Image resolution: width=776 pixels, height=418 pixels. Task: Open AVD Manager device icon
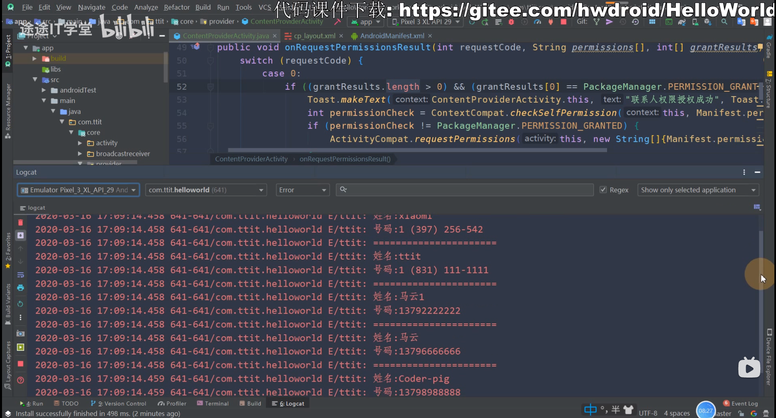pyautogui.click(x=695, y=22)
